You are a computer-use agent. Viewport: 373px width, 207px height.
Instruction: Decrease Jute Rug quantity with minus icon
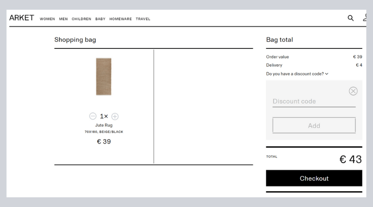92,116
